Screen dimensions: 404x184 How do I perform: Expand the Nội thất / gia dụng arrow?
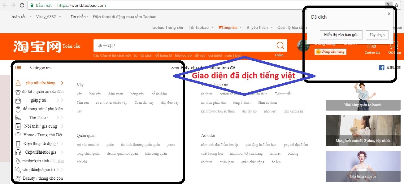[62, 126]
